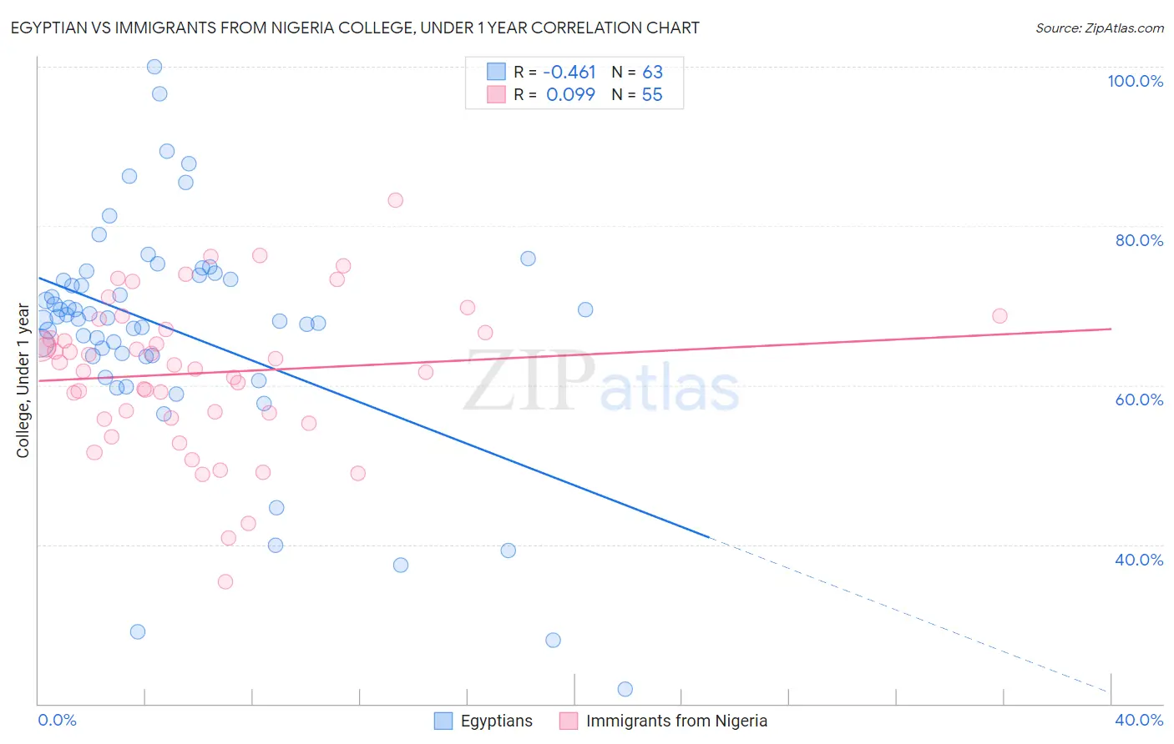Click the blue swatch beside R = -0.461
The height and width of the screenshot is (744, 1174).
pyautogui.click(x=497, y=72)
